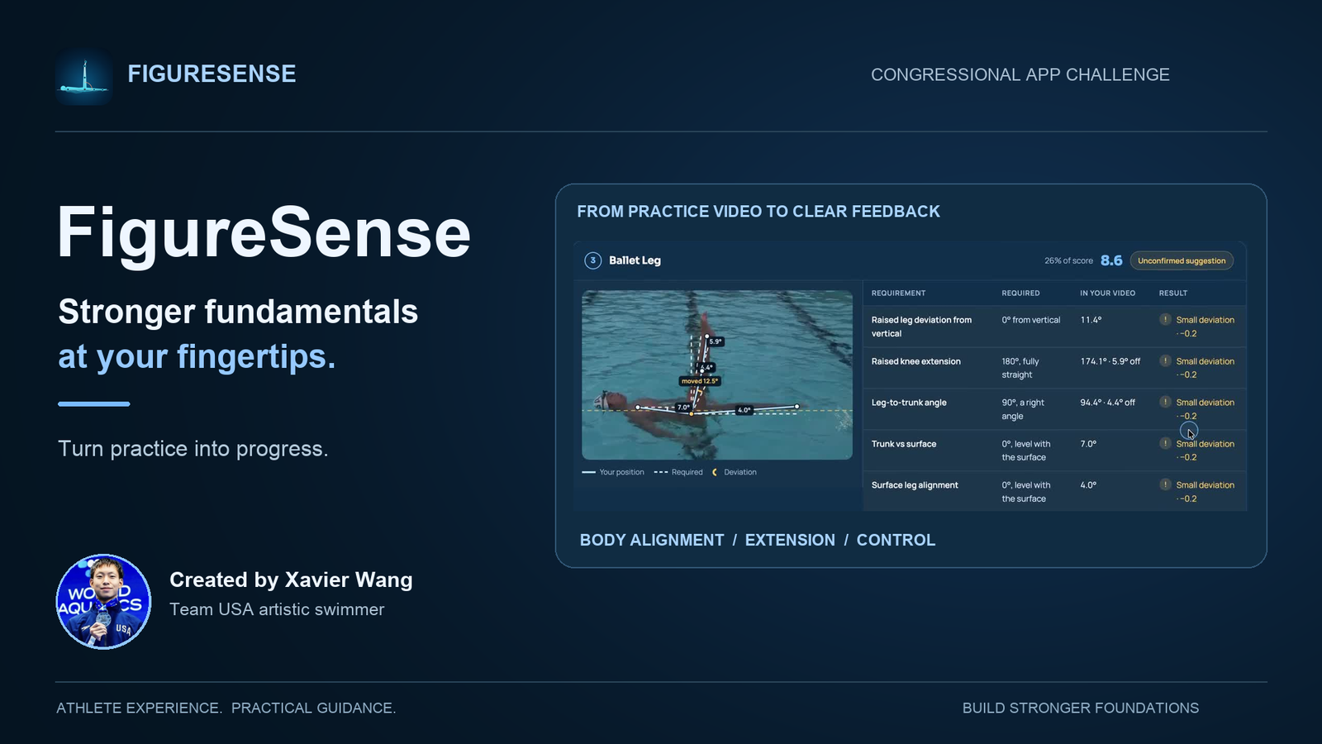
Task: Click the '26% of score' text
Action: pyautogui.click(x=1068, y=260)
